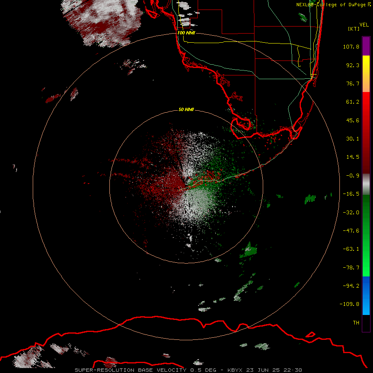Click the 76.7 velocity scale value
This screenshot has width=373, height=373.
coord(353,83)
